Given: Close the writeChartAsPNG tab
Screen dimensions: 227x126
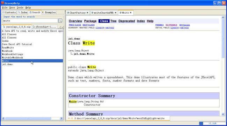Looking at the screenshot, I should point(116,12).
